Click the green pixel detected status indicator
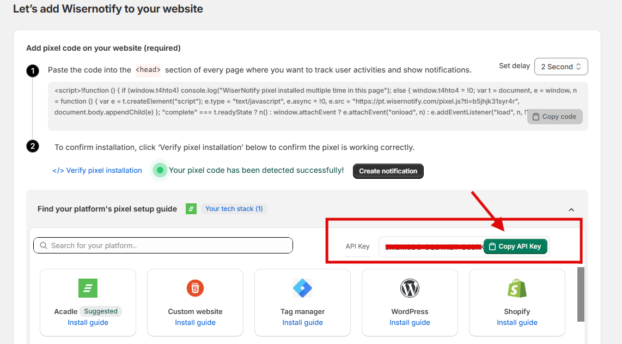This screenshot has width=622, height=344. (x=160, y=171)
